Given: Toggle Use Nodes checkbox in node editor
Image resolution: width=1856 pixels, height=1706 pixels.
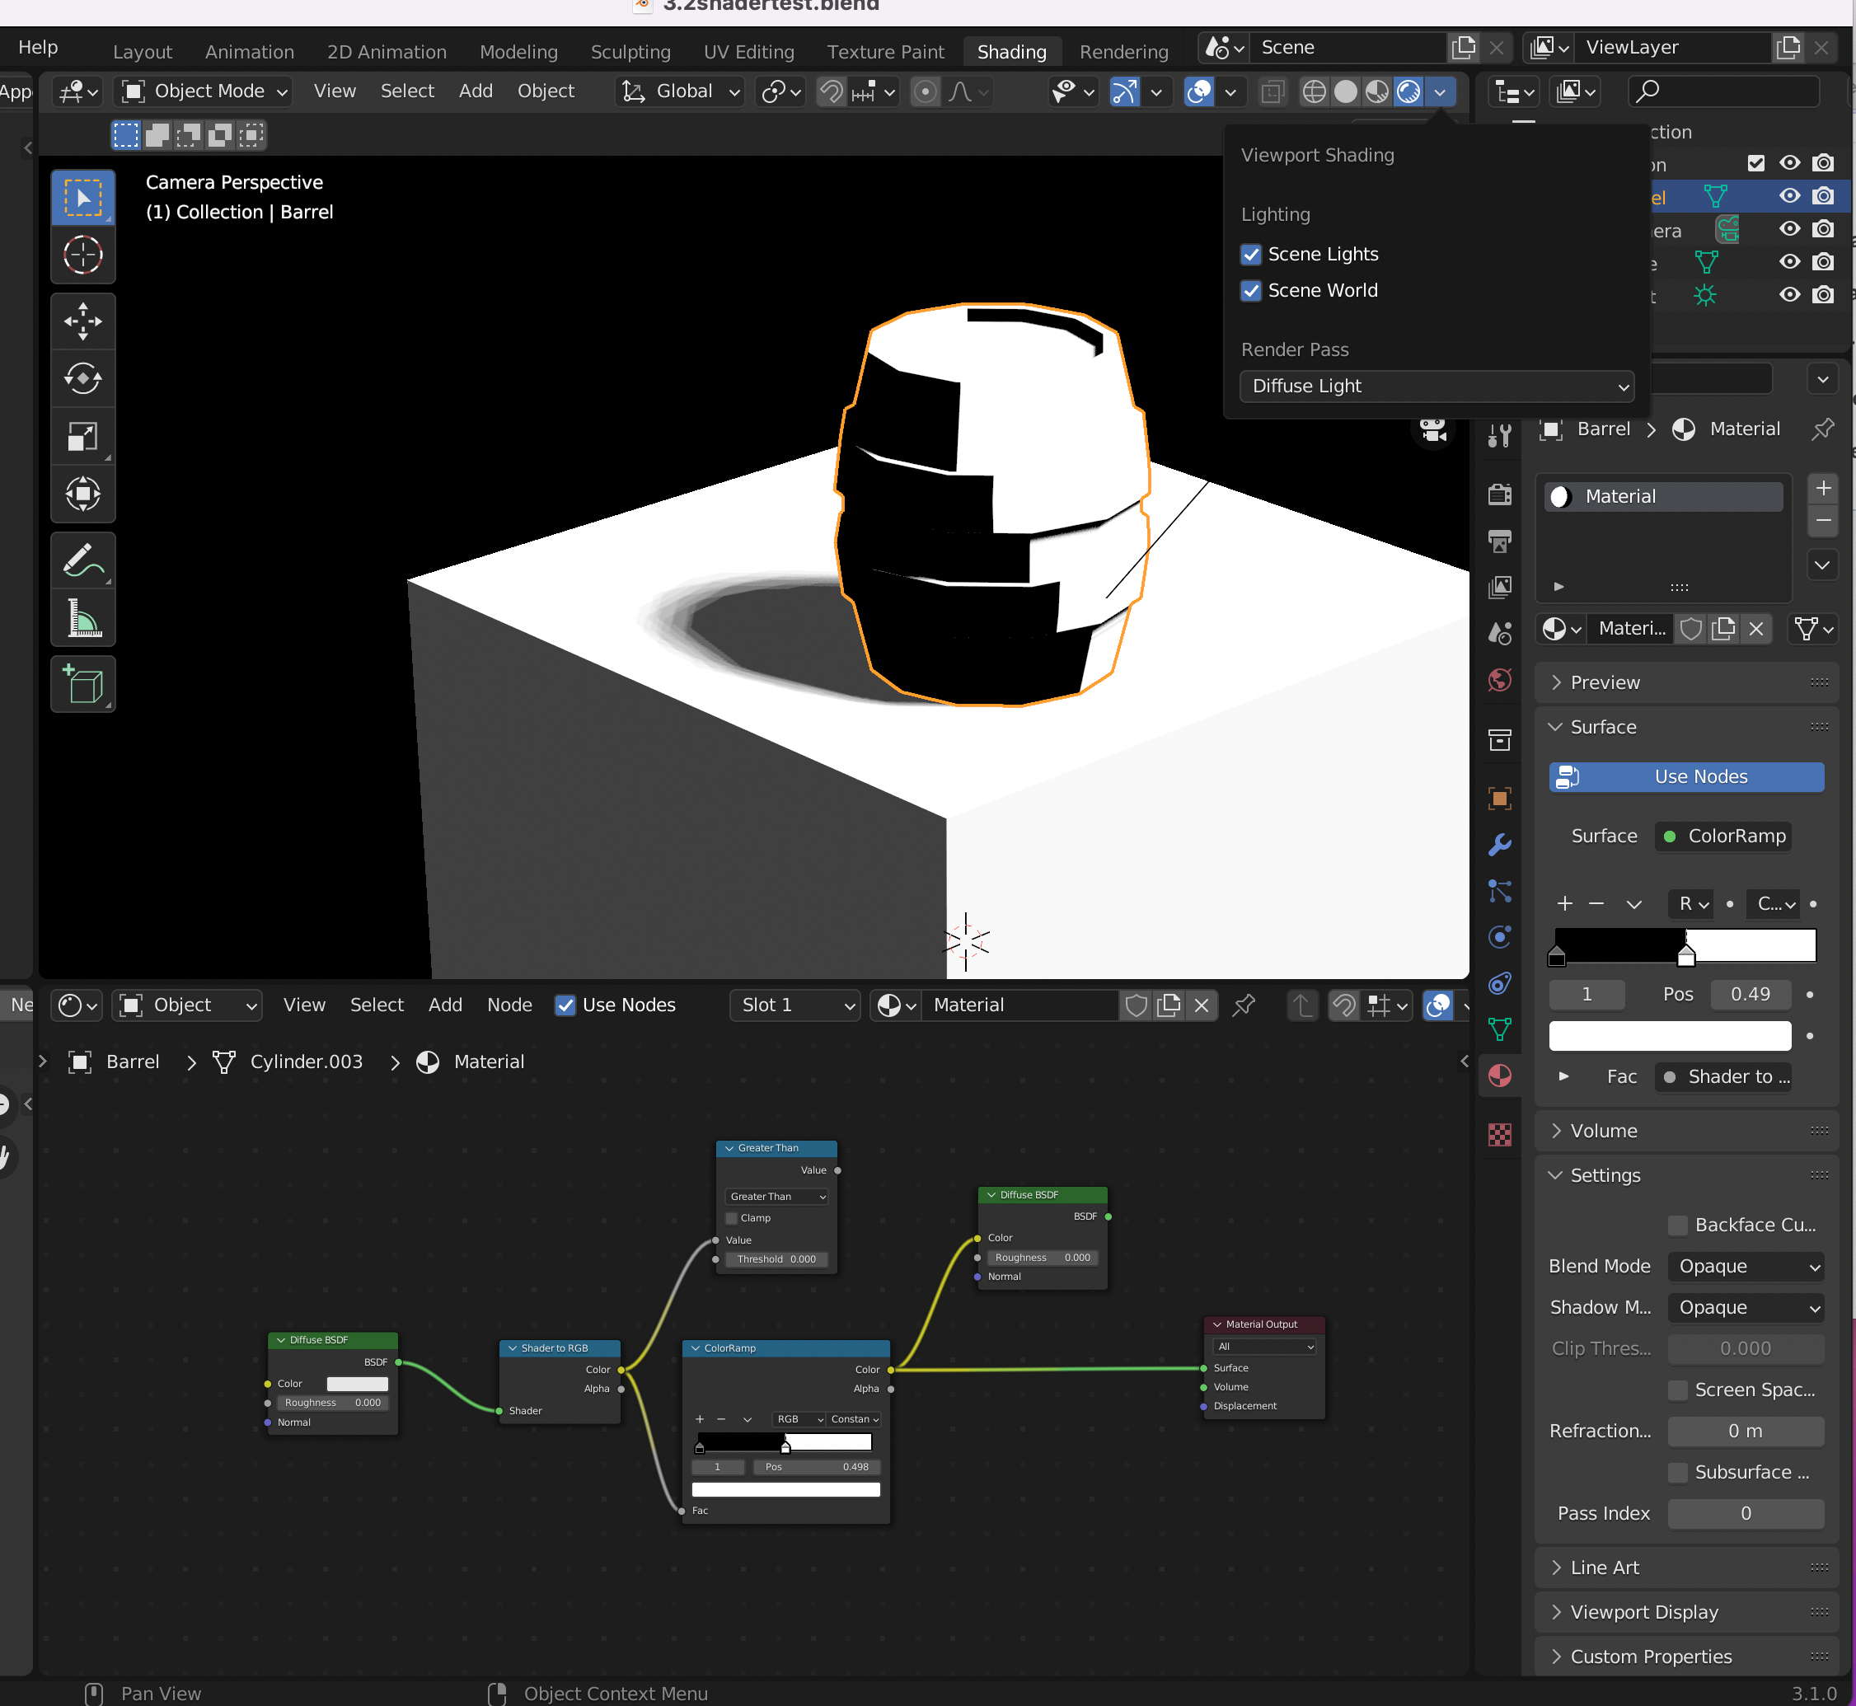Looking at the screenshot, I should (565, 1005).
